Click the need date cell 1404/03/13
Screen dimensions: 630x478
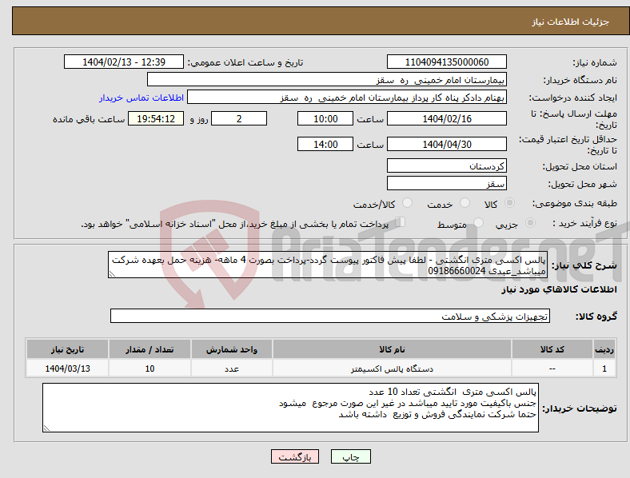click(x=67, y=368)
